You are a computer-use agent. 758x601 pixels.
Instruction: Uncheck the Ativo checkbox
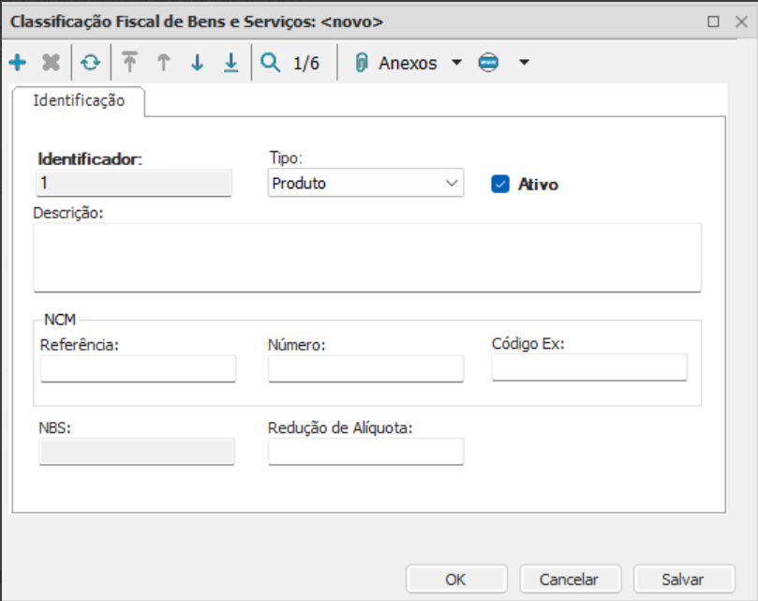(499, 184)
